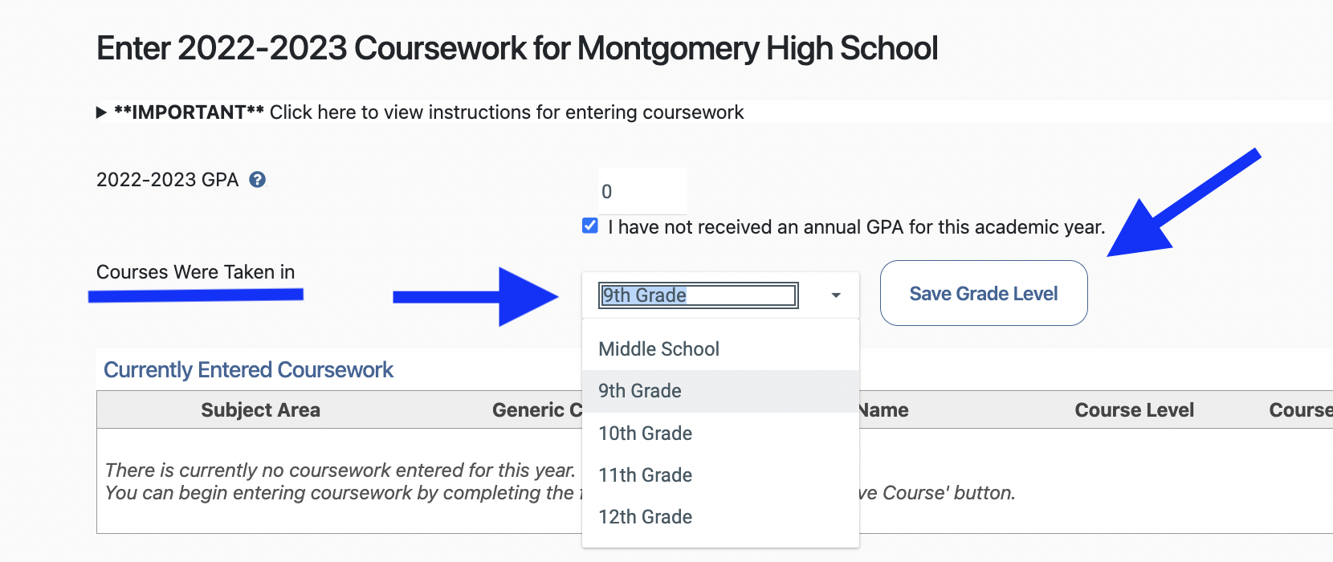The height and width of the screenshot is (562, 1333).
Task: Click the Course Level column header
Action: pyautogui.click(x=1134, y=410)
